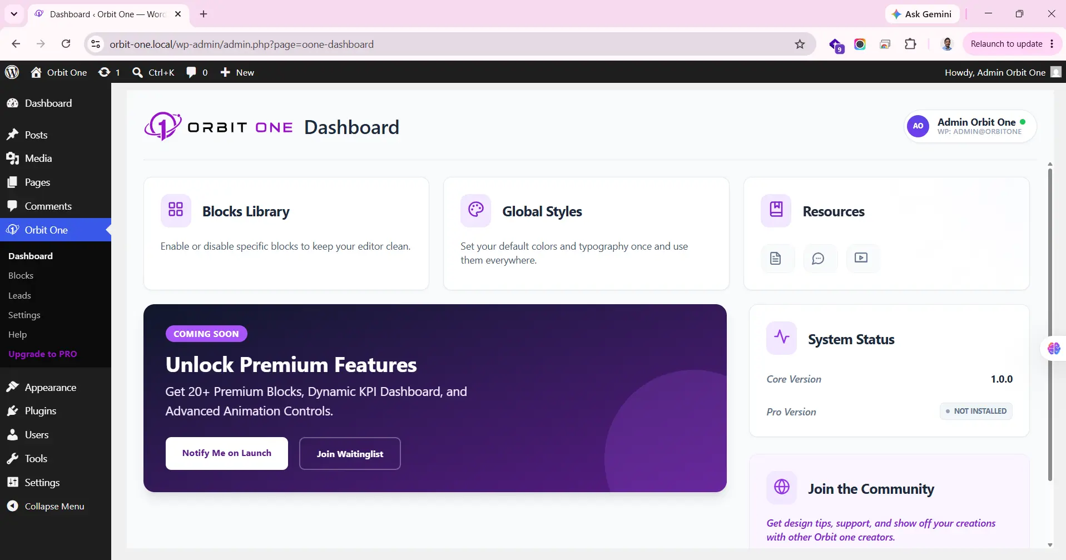
Task: Click Ask Gemini button
Action: 922,14
